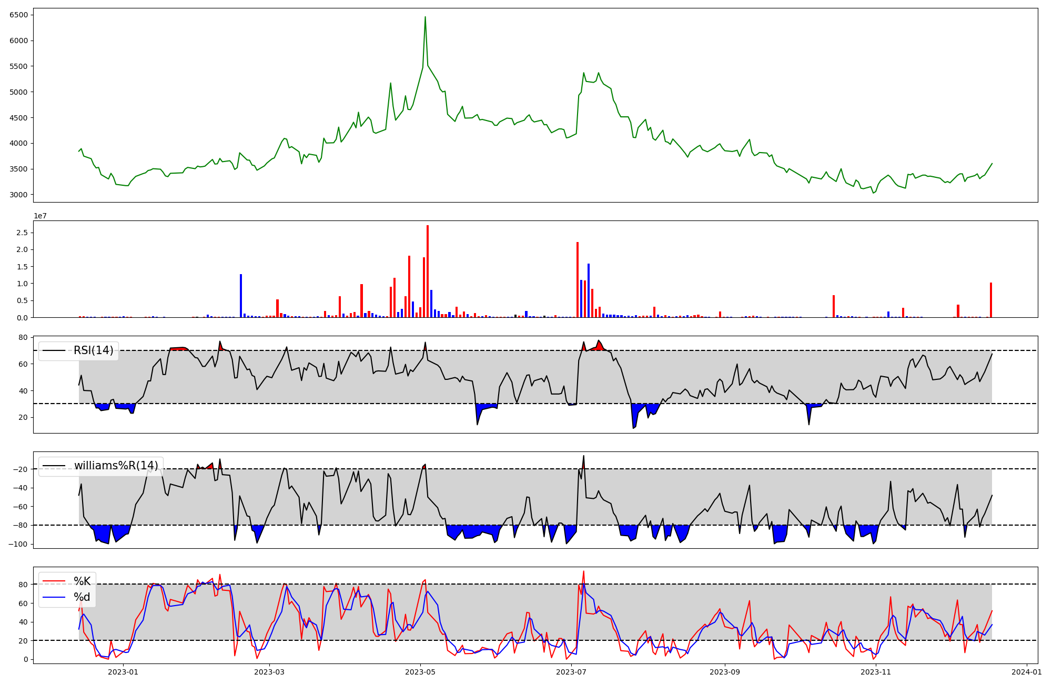Click the williams%R(14) legend label
The width and height of the screenshot is (1052, 684).
click(x=116, y=466)
